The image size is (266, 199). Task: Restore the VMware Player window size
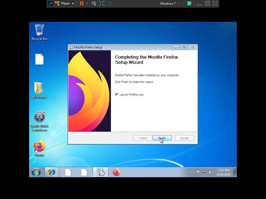point(207,3)
